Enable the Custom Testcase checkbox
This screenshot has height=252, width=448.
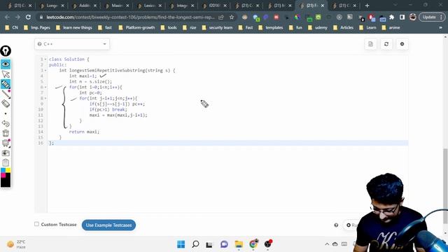coord(36,224)
